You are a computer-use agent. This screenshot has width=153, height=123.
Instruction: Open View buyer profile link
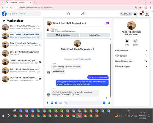(x=84, y=59)
